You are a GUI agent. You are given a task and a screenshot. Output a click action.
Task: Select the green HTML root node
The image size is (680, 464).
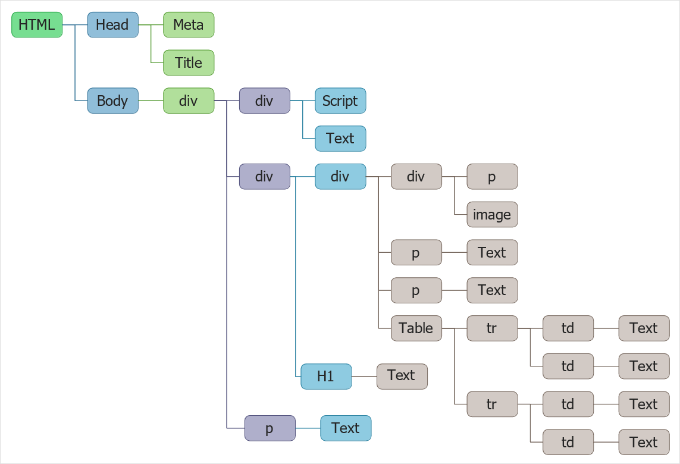click(37, 25)
